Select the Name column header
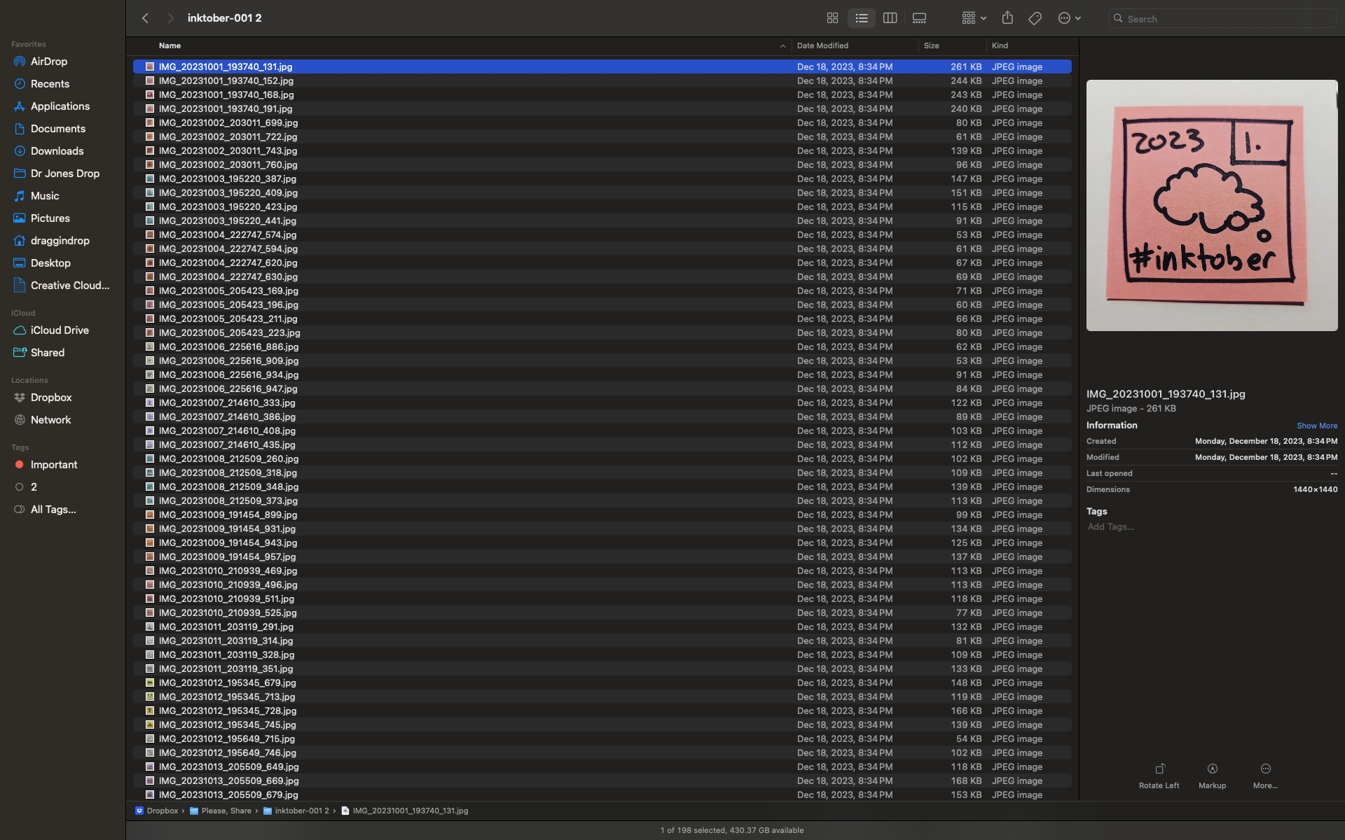The width and height of the screenshot is (1345, 840). click(169, 45)
